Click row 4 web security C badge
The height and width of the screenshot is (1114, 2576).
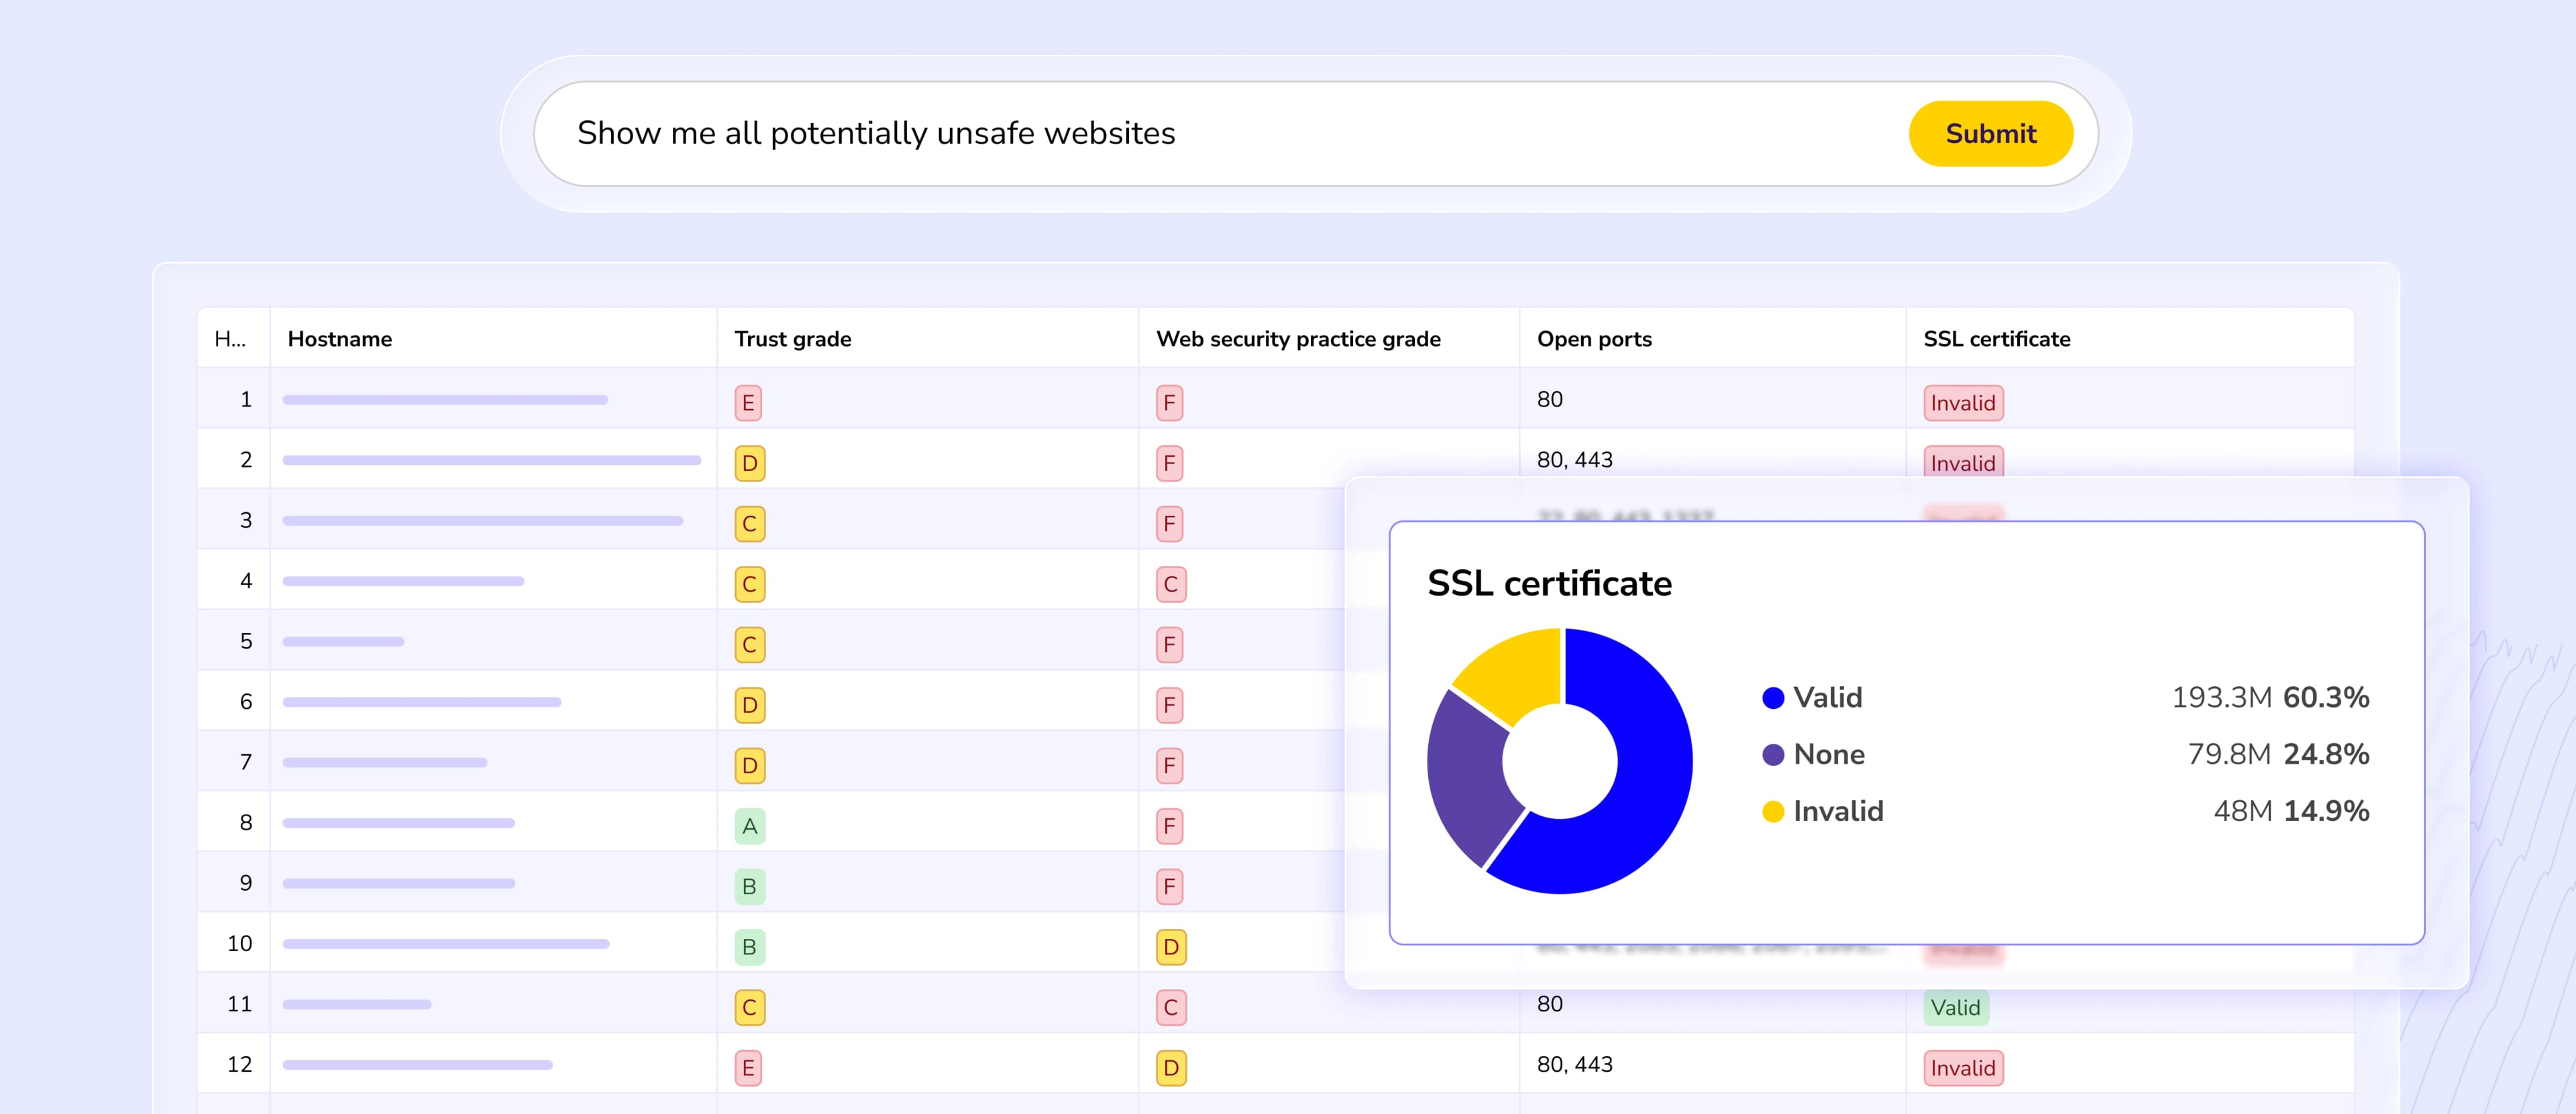[x=1170, y=585]
